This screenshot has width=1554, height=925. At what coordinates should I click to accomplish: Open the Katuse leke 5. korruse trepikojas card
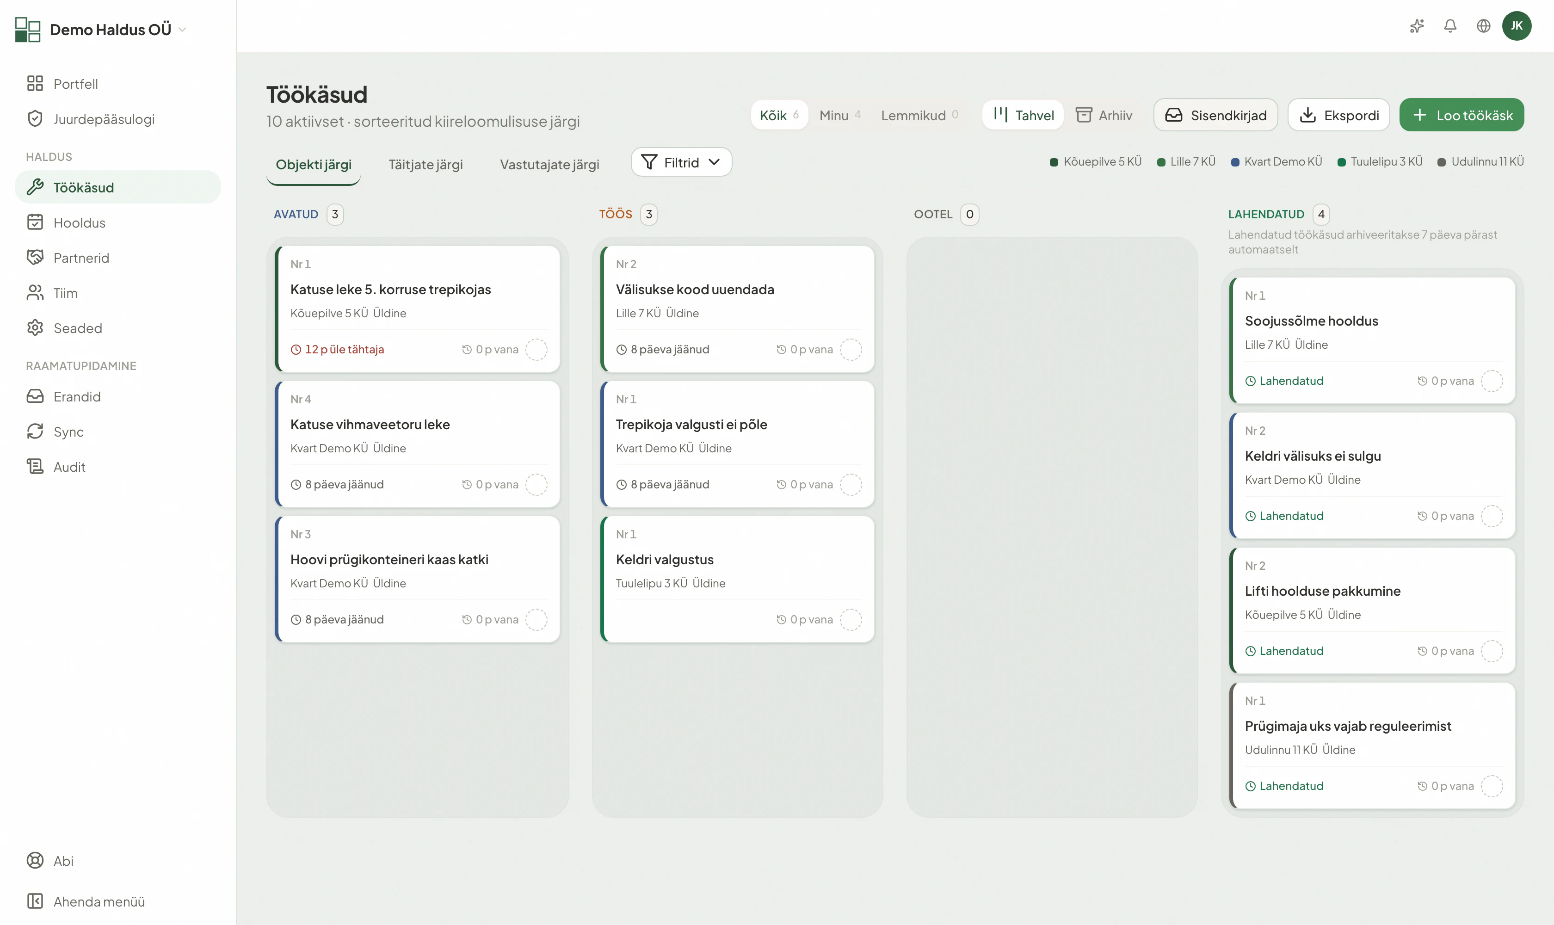[417, 308]
